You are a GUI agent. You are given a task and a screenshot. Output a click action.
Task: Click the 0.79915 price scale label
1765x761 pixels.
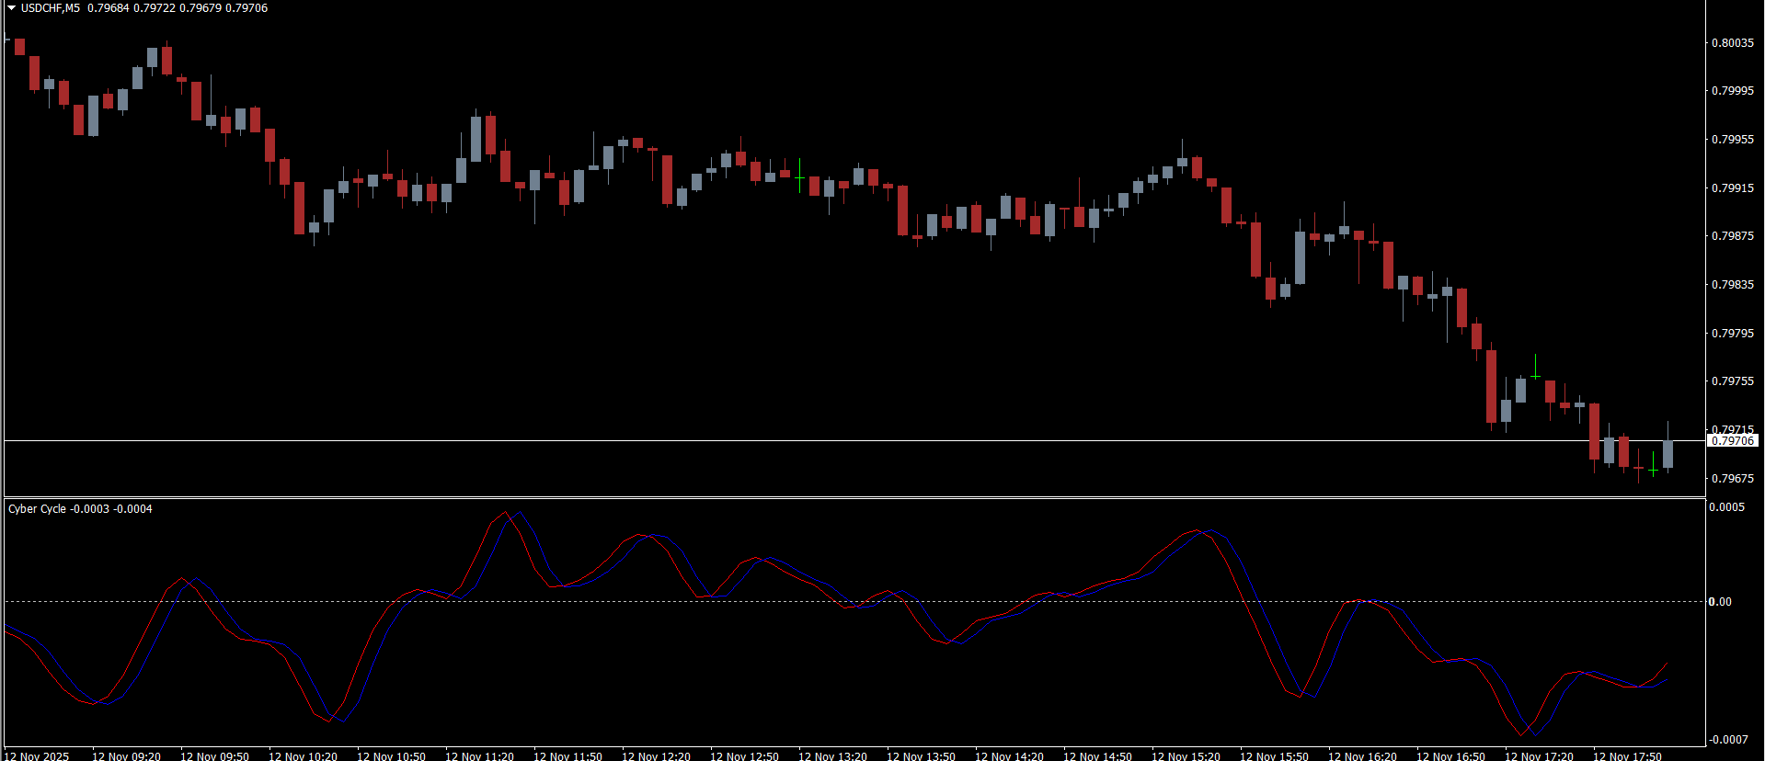1732,188
